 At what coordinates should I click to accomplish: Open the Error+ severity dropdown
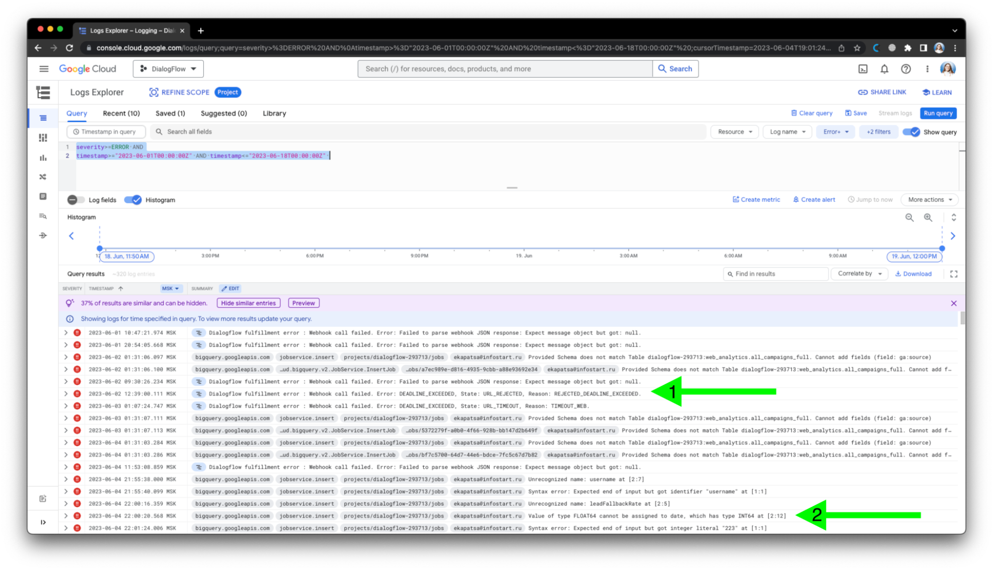pyautogui.click(x=835, y=132)
